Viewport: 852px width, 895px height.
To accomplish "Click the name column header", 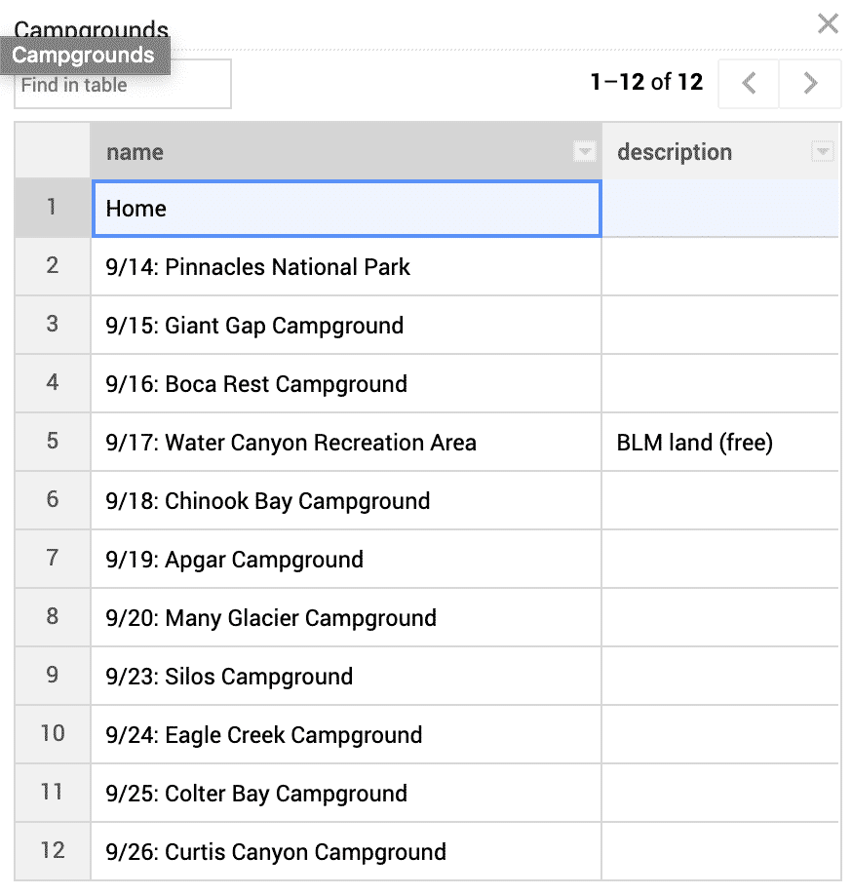I will [x=346, y=151].
